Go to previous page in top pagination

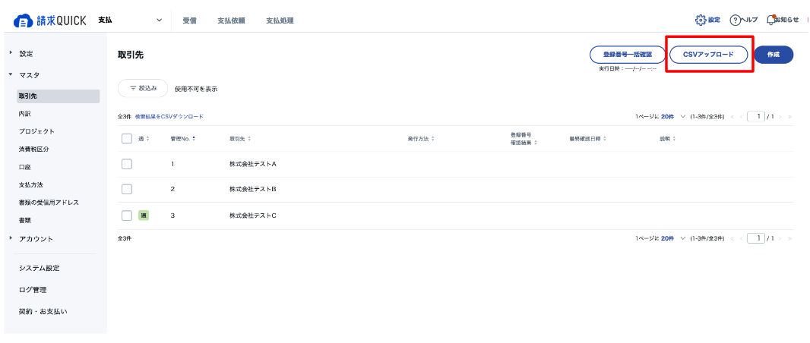tap(741, 117)
